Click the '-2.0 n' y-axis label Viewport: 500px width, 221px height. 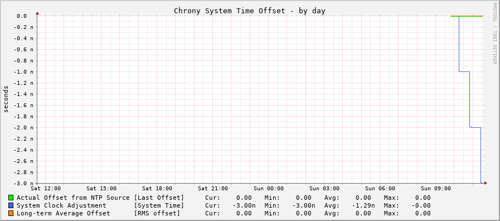point(23,128)
